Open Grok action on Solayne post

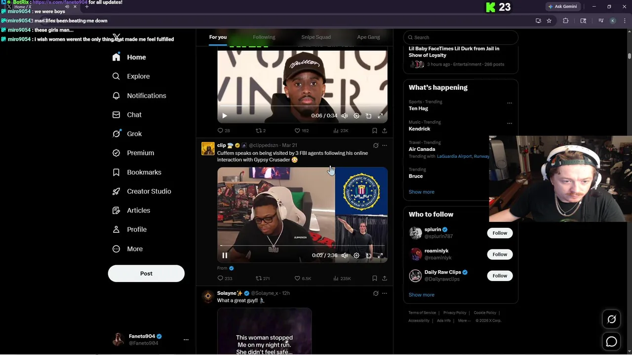[376, 293]
